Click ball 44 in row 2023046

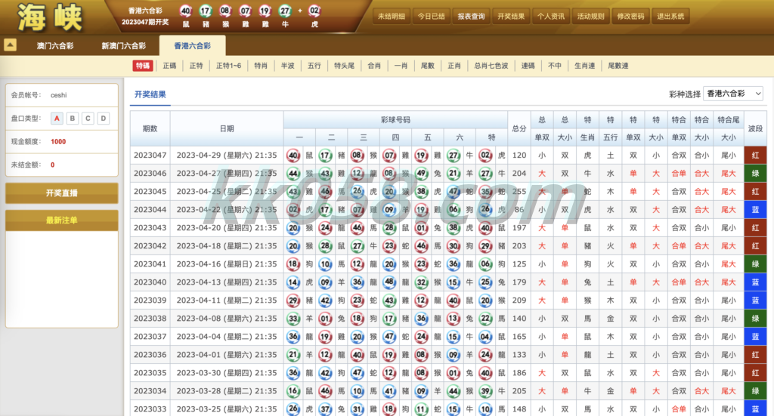(293, 174)
